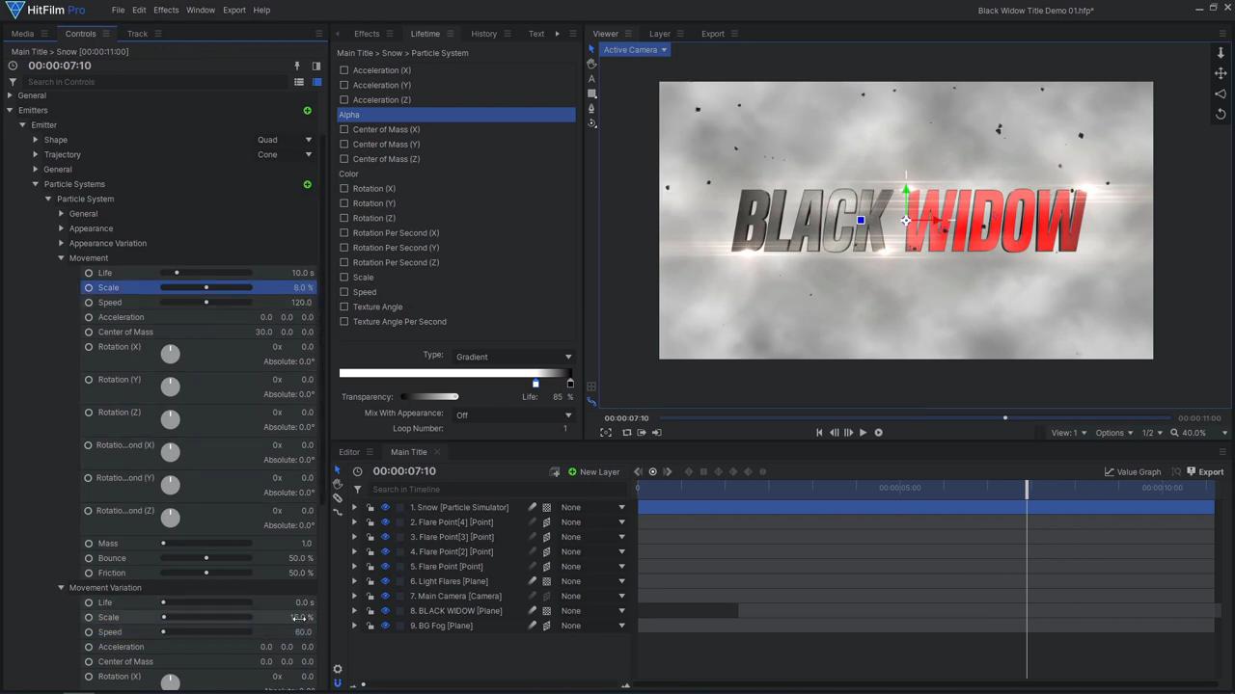
Task: Collapse the Movement section
Action: (61, 258)
